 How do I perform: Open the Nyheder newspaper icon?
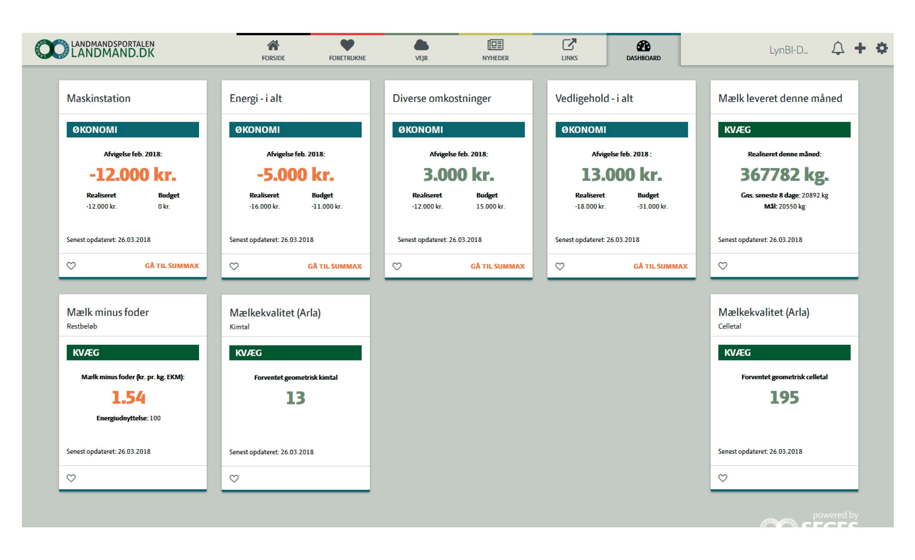coord(495,45)
